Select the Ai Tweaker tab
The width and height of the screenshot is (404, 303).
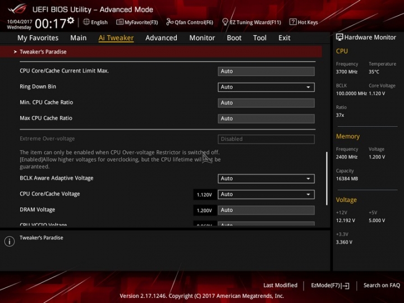[116, 38]
